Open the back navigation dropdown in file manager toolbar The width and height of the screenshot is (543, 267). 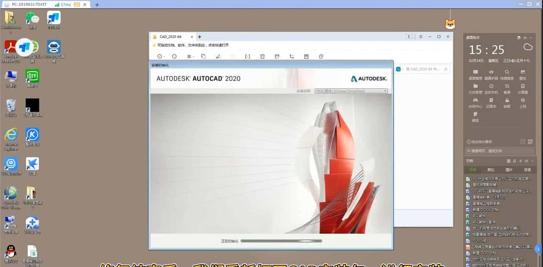[161, 56]
